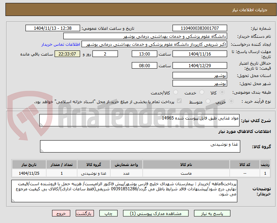277x223 pixels.
Task: Click the price validity date 1404/12/29
Action: tap(199, 66)
